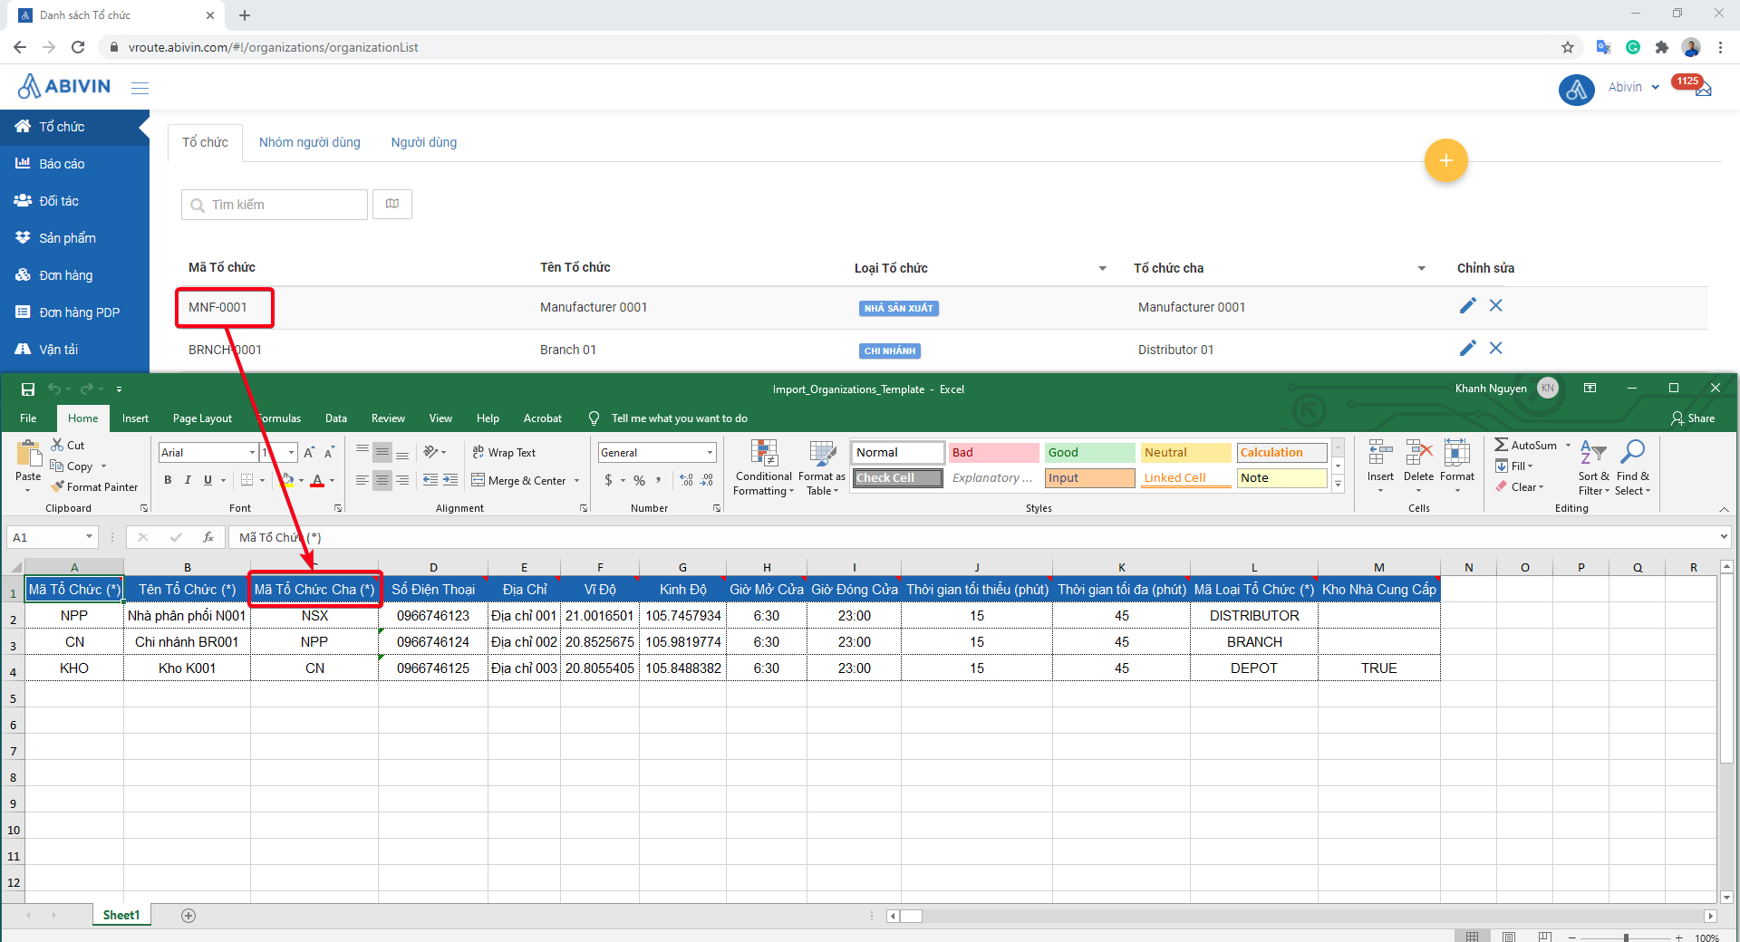Select cell containing DISTRIBUTOR
Image resolution: width=1740 pixels, height=942 pixels.
point(1254,616)
